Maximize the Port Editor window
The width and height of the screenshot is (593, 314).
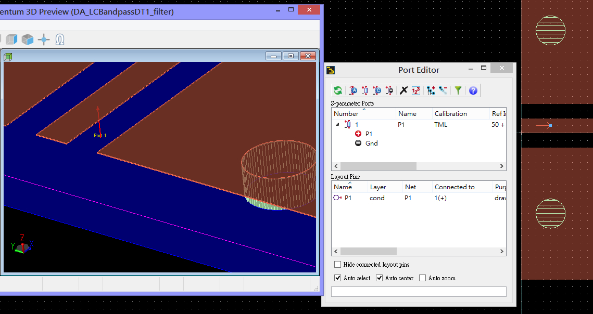tap(484, 68)
